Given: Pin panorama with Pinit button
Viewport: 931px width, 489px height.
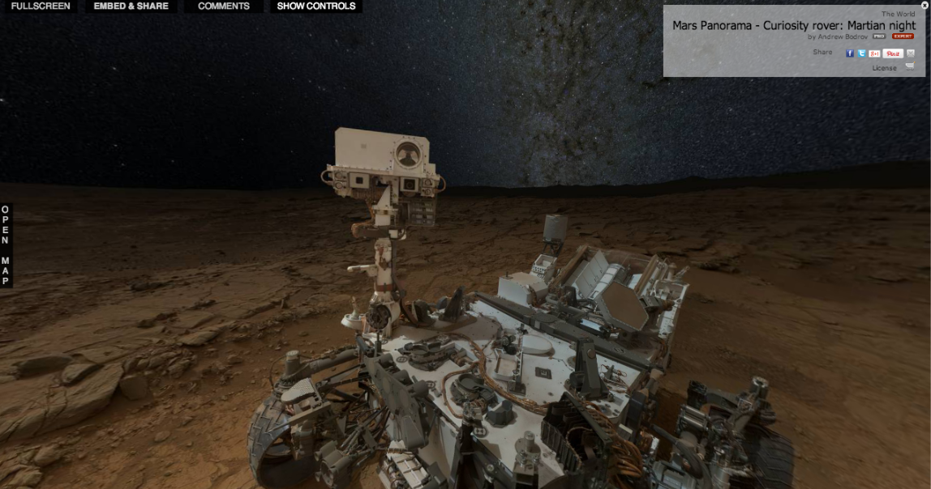Looking at the screenshot, I should click(x=892, y=53).
